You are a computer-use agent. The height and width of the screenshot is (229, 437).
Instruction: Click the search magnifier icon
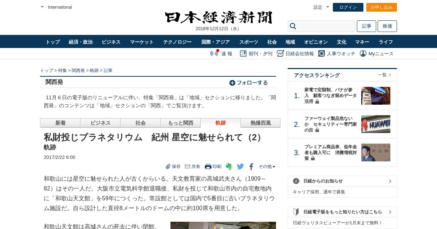coord(293,26)
